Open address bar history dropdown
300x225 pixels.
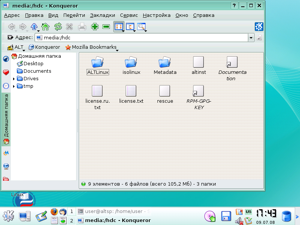pos(251,37)
